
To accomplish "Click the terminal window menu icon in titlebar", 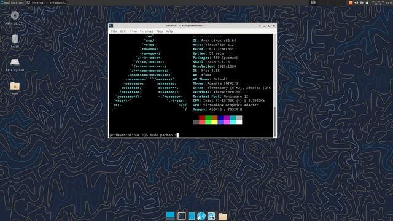I will click(x=111, y=26).
